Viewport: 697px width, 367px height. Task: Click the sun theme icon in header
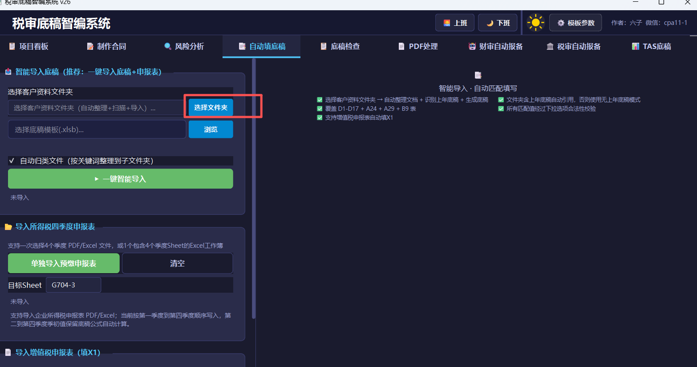tap(535, 23)
